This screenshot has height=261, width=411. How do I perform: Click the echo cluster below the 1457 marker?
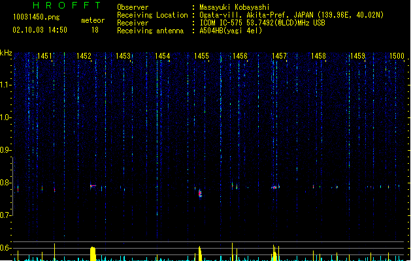[x=275, y=187]
